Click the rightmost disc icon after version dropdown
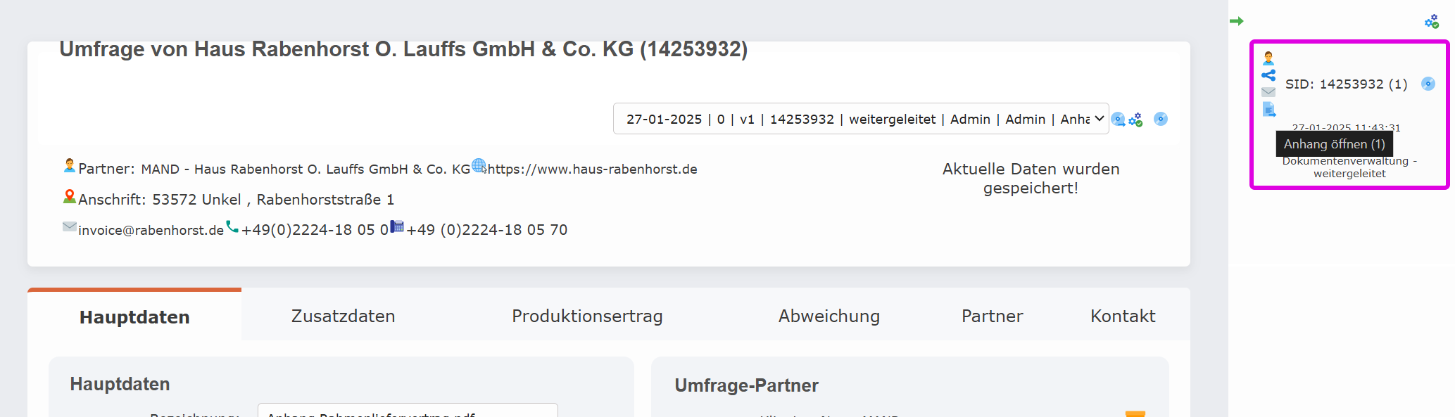The width and height of the screenshot is (1455, 417). point(1161,119)
